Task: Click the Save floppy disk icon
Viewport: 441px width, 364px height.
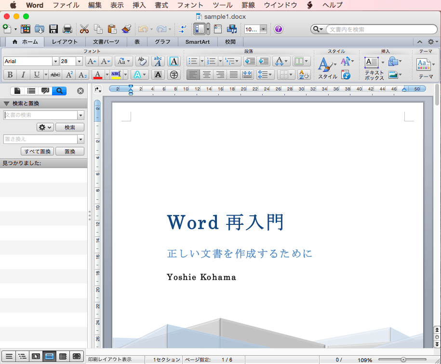Action: [x=53, y=29]
